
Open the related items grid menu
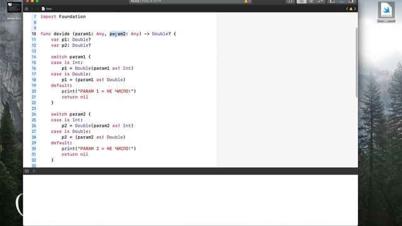click(x=26, y=9)
